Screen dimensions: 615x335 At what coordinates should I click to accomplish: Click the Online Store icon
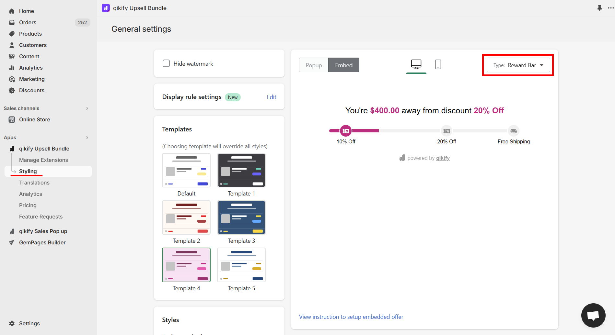[x=12, y=119]
